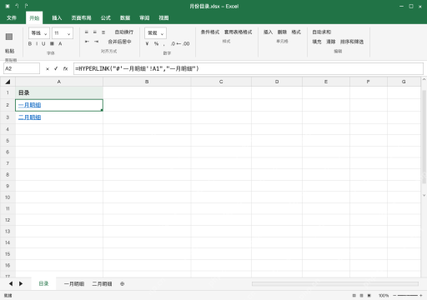Image resolution: width=427 pixels, height=300 pixels.
Task: Switch to the 一月明细 sheet tab
Action: 74,284
